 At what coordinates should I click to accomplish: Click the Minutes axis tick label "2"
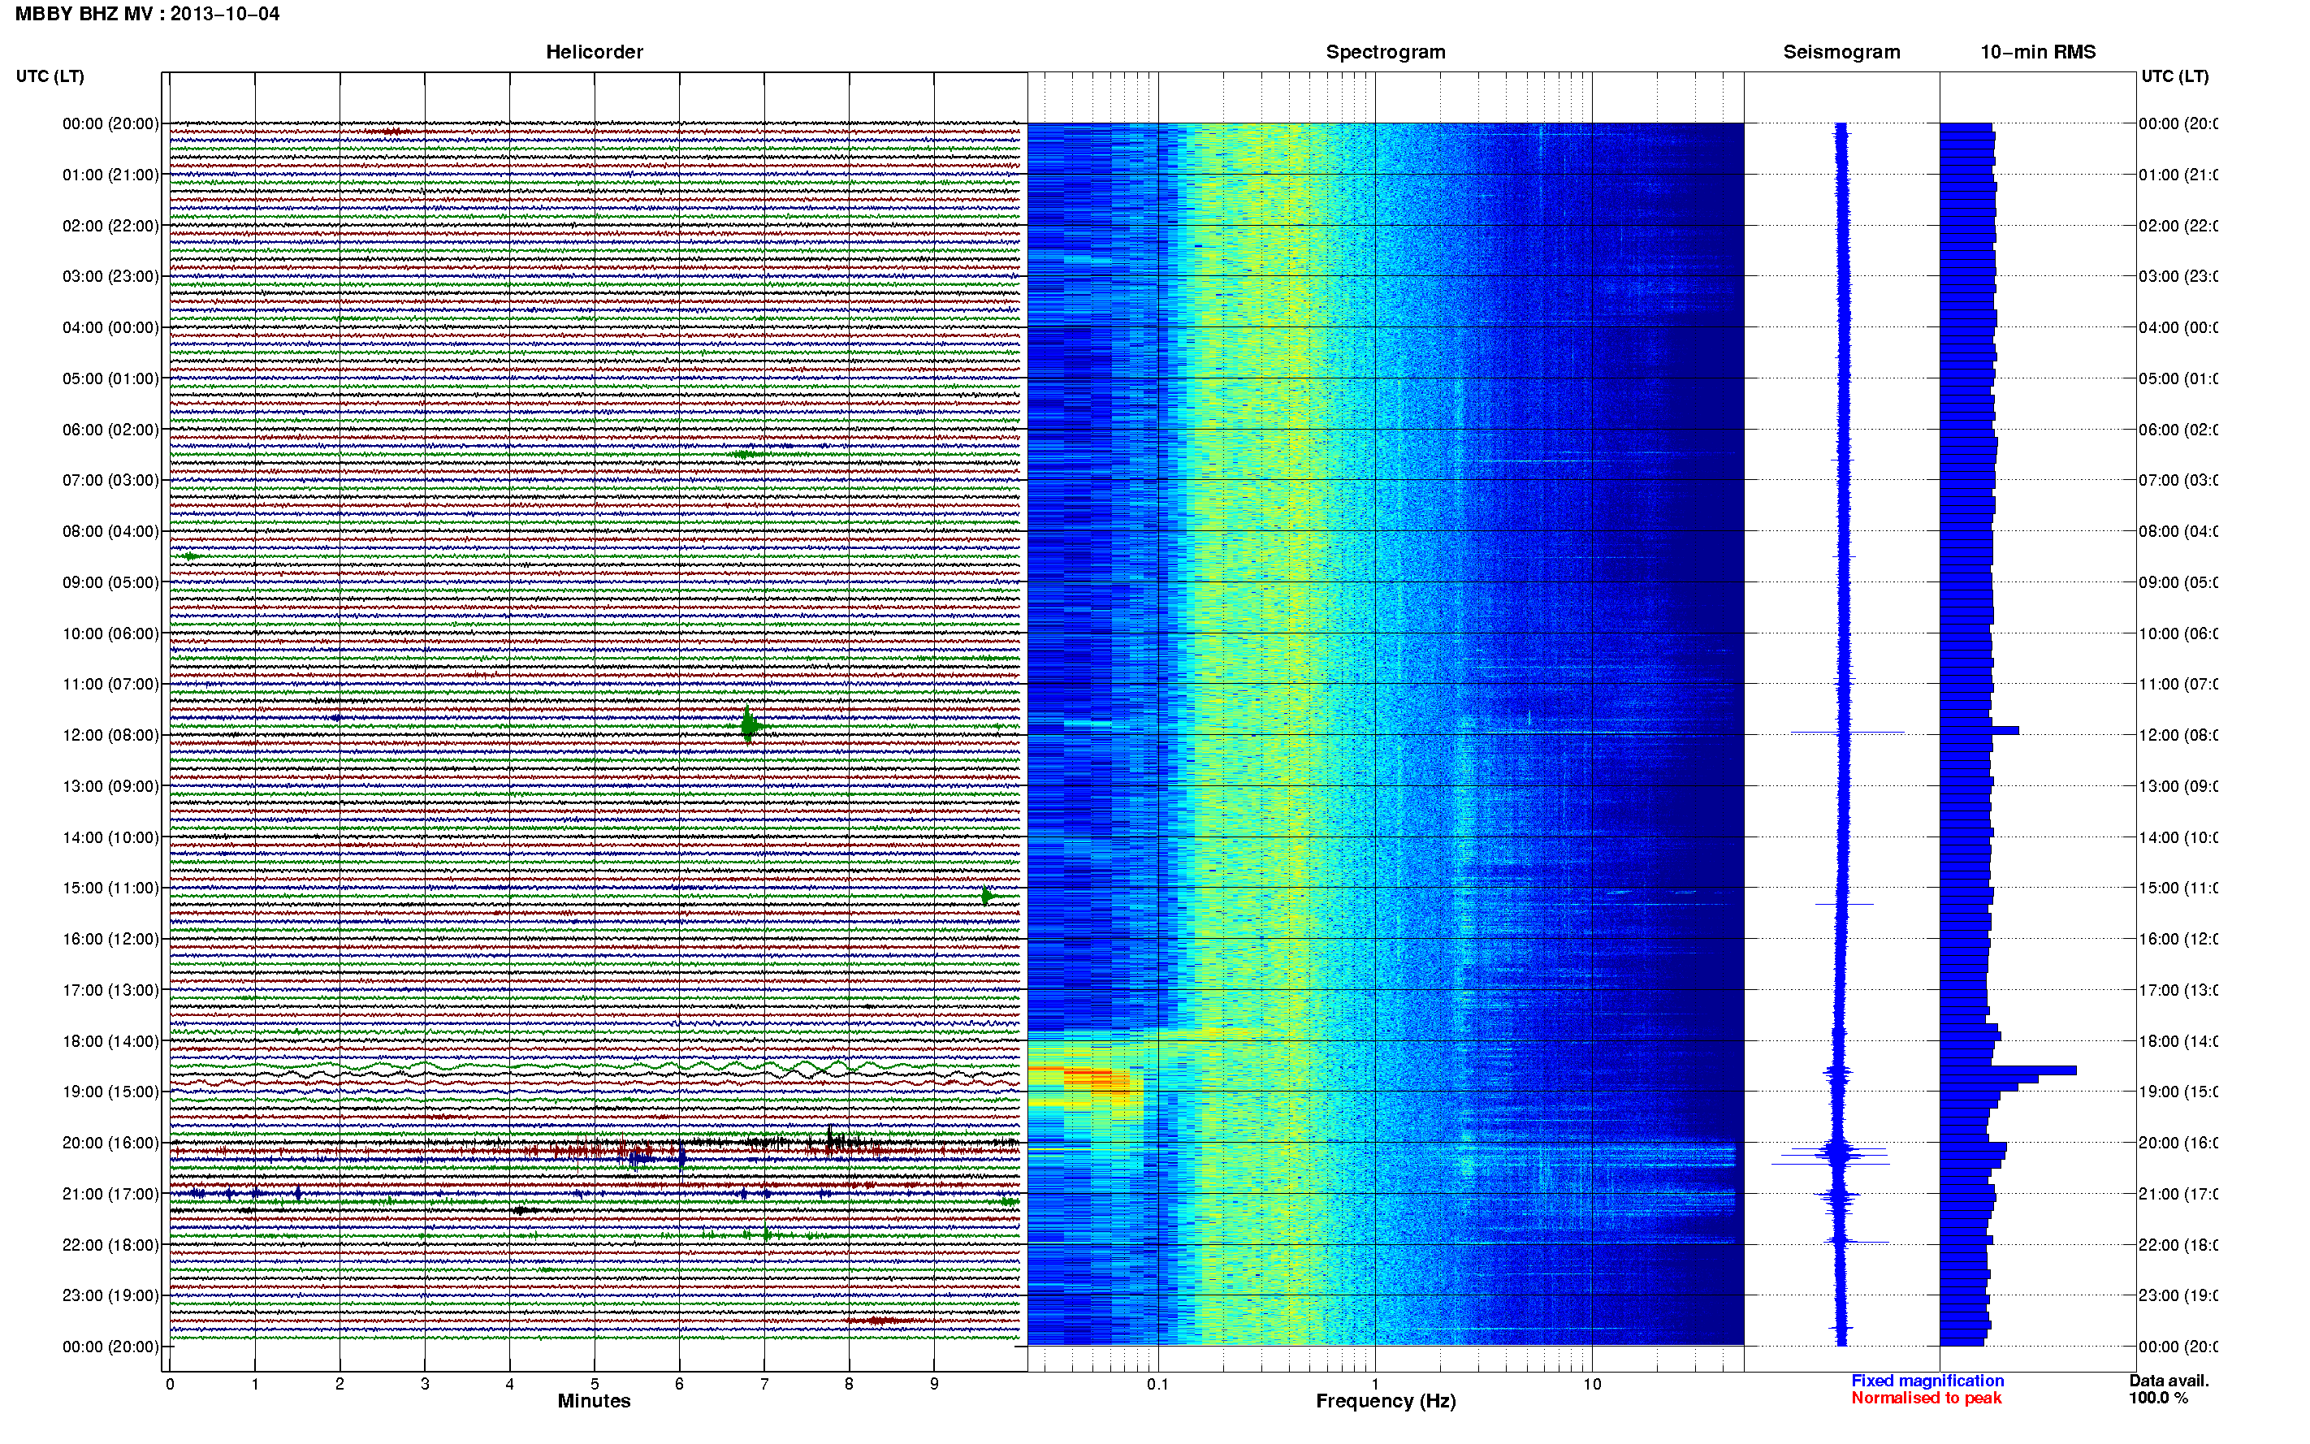coord(340,1384)
